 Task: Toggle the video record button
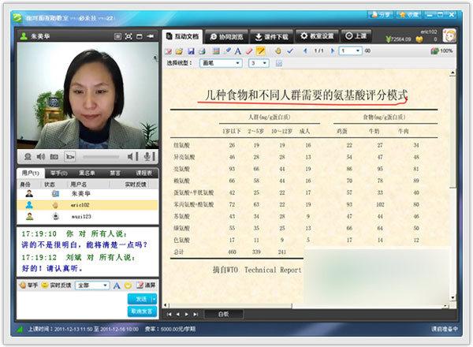(70, 158)
